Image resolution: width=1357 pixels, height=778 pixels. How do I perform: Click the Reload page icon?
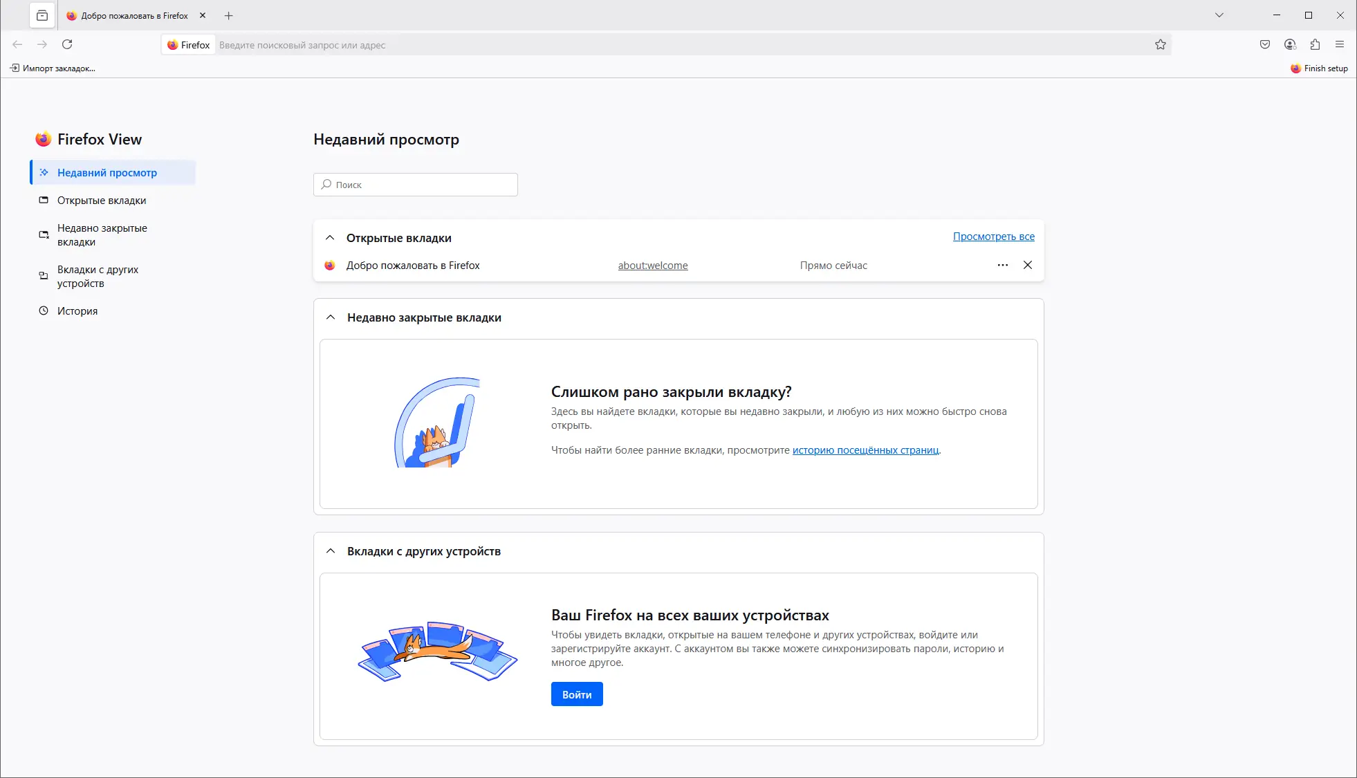click(x=67, y=44)
